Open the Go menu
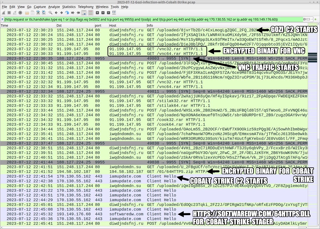 click(29, 7)
